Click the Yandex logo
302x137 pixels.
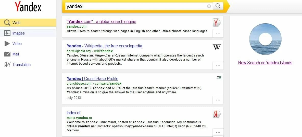28,7
